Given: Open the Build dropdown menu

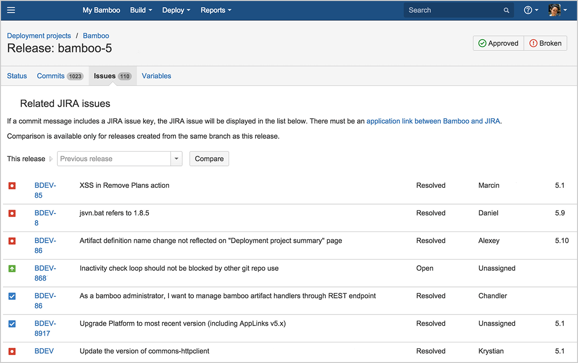Looking at the screenshot, I should (141, 10).
